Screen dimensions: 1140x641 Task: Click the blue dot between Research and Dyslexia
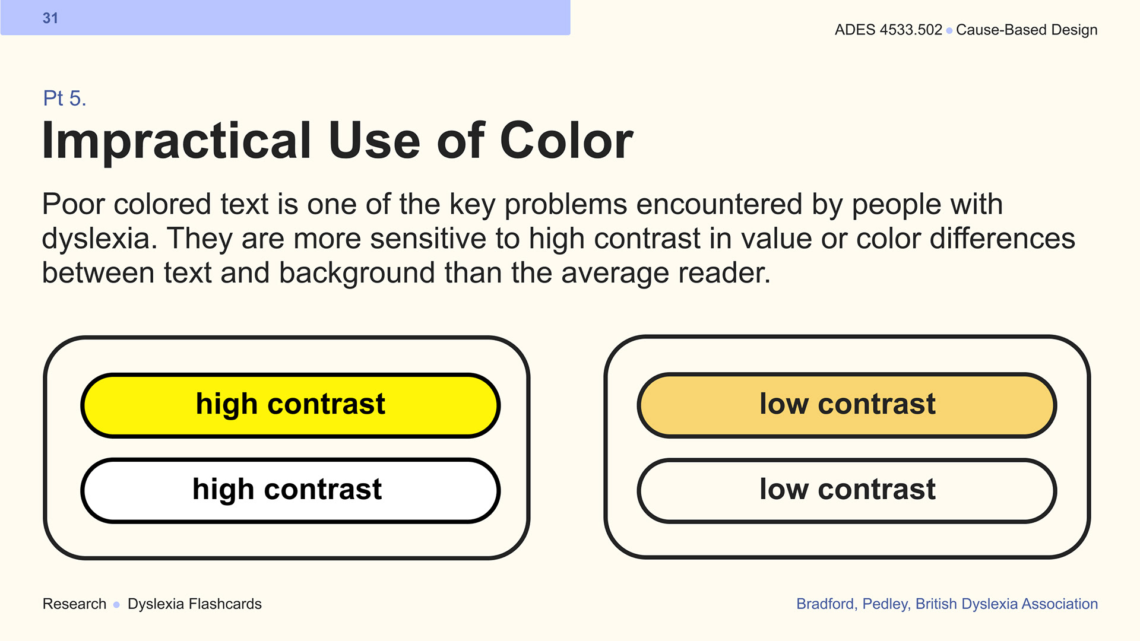point(116,605)
